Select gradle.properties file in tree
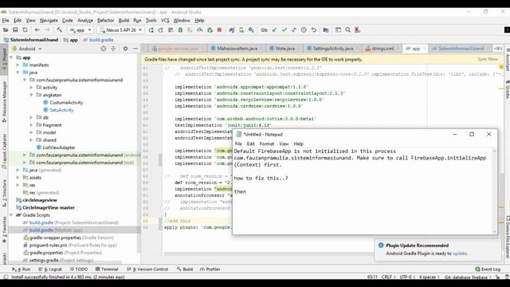This screenshot has height=287, width=510. [62, 253]
